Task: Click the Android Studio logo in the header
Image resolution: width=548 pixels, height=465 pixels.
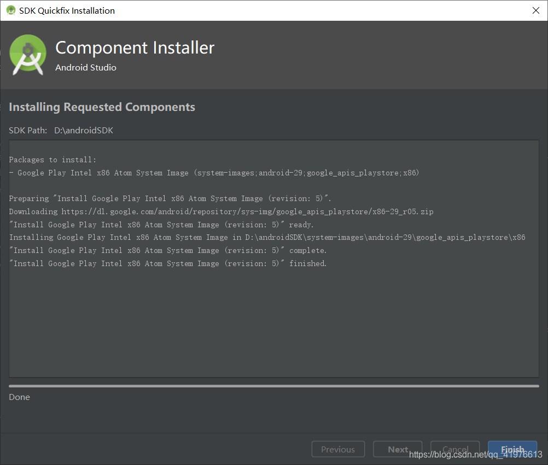Action: click(x=28, y=55)
